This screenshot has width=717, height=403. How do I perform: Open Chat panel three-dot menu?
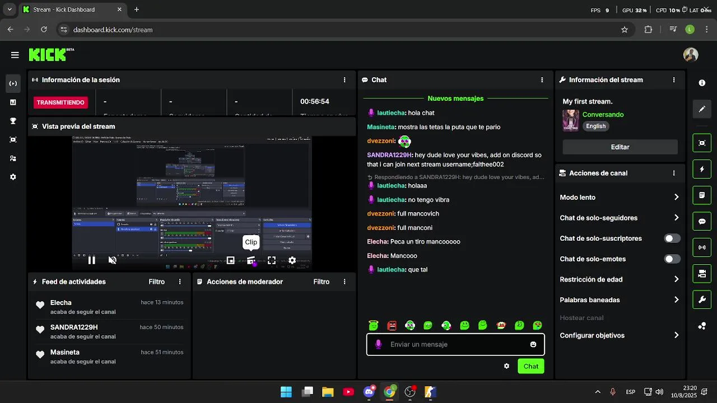tap(542, 80)
